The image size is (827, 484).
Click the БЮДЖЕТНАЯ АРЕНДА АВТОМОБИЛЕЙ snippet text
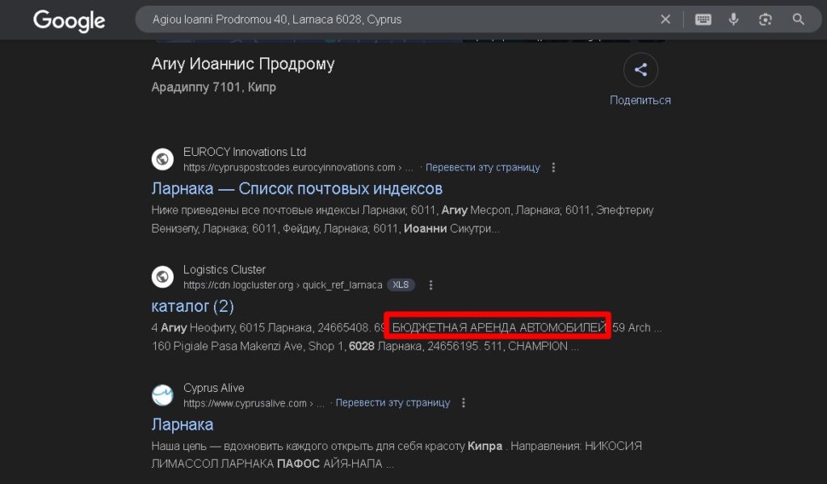click(499, 327)
